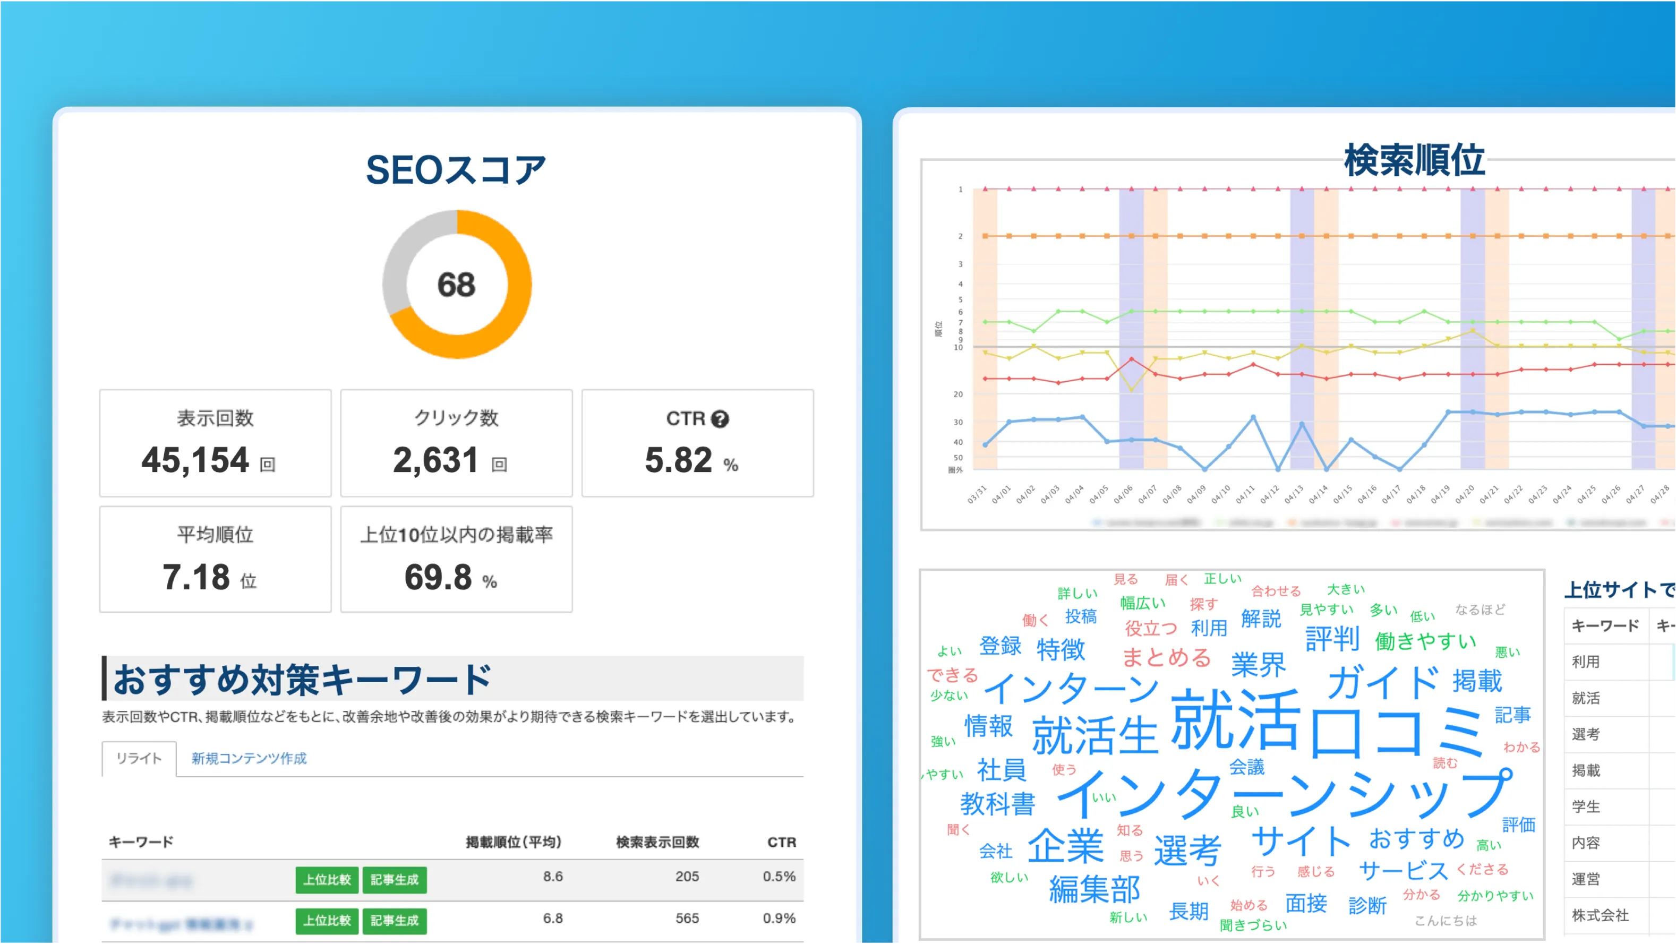The image size is (1676, 944).
Task: Click the SEO score donut chart showing 68
Action: (x=457, y=284)
